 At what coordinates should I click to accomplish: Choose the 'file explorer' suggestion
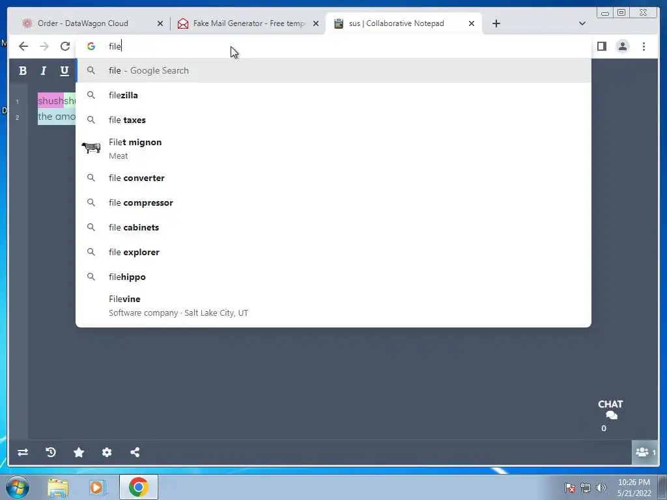[x=333, y=252]
